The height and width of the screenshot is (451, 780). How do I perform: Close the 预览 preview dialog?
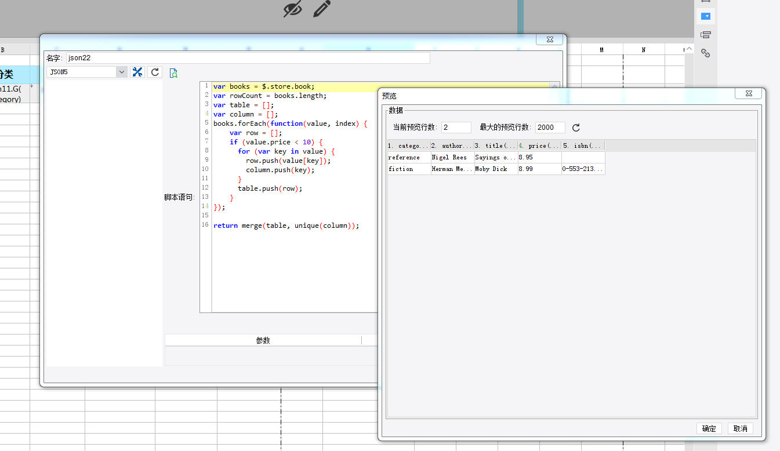tap(748, 93)
